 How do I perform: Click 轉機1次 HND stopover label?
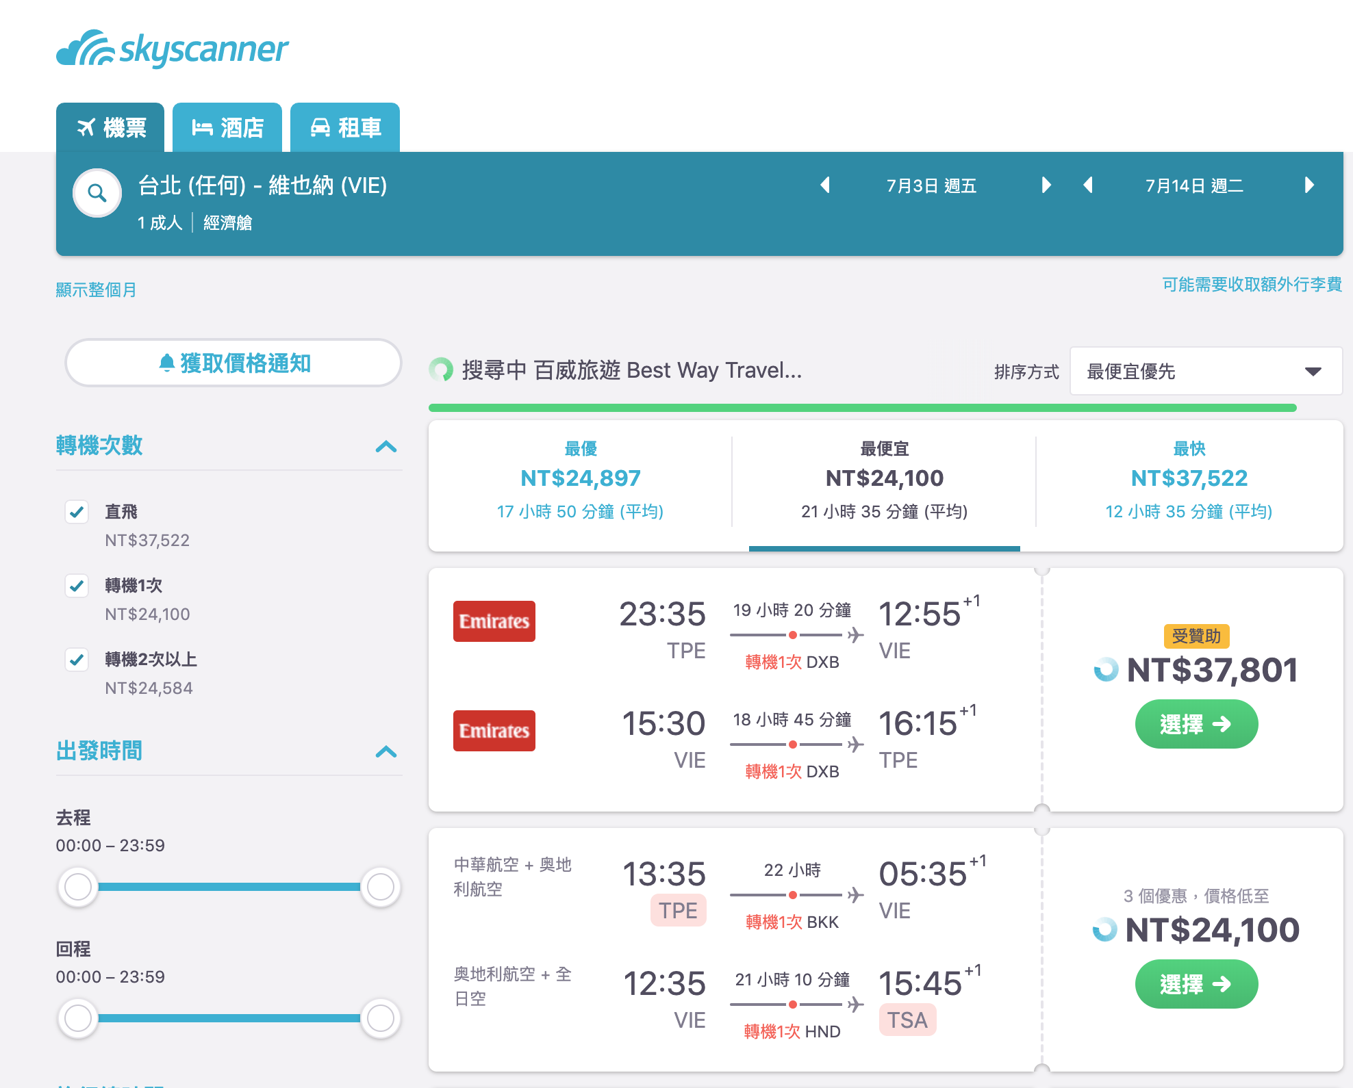[x=792, y=1031]
